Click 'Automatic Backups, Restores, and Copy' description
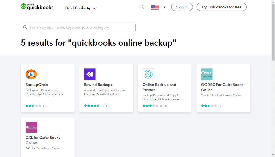275x157 pixels. 105,92
